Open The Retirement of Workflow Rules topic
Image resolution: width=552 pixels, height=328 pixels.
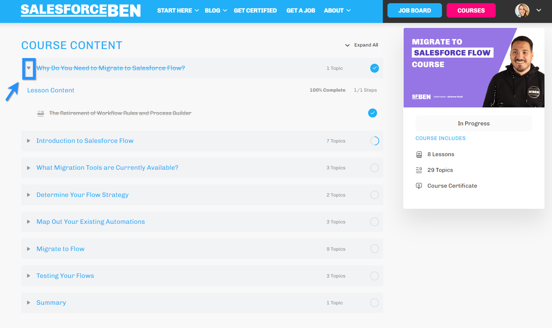click(x=120, y=113)
